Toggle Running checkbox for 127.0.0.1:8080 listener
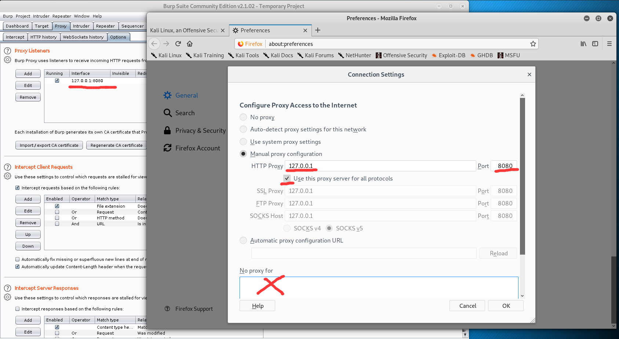This screenshot has height=339, width=619. tap(57, 81)
